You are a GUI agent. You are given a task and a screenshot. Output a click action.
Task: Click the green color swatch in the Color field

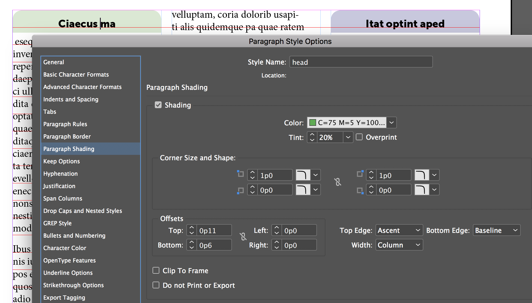(x=312, y=122)
